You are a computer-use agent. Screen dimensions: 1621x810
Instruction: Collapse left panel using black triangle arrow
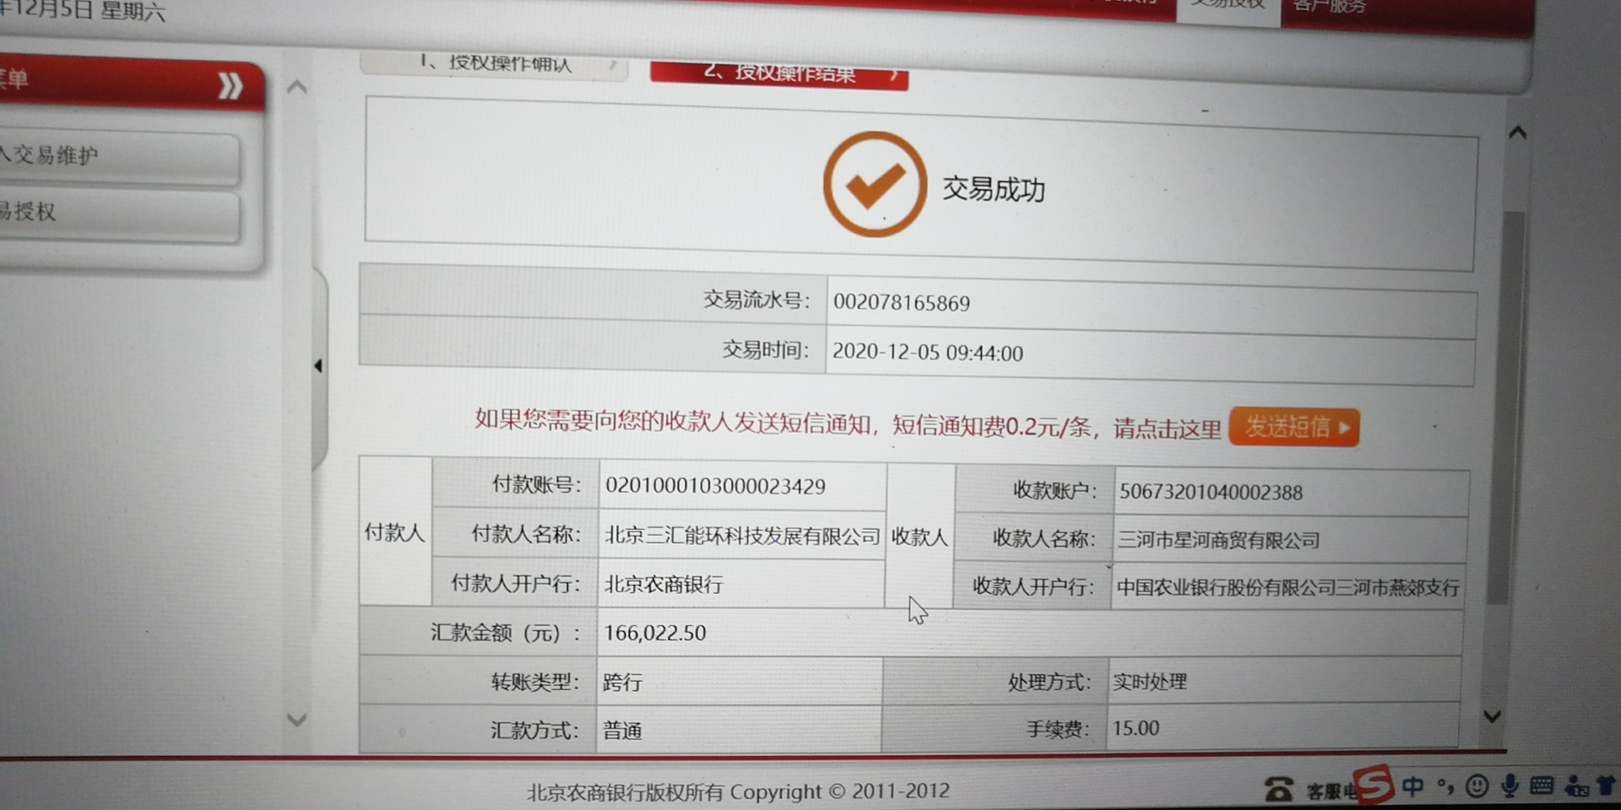click(x=318, y=365)
